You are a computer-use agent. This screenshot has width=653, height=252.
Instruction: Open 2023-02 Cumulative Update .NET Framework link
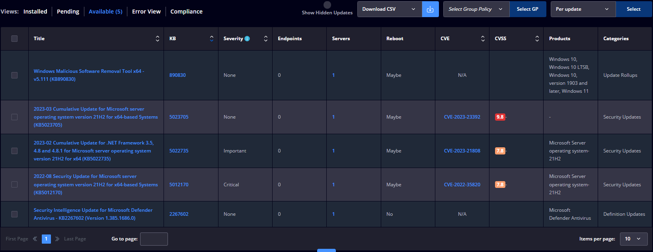click(x=94, y=151)
